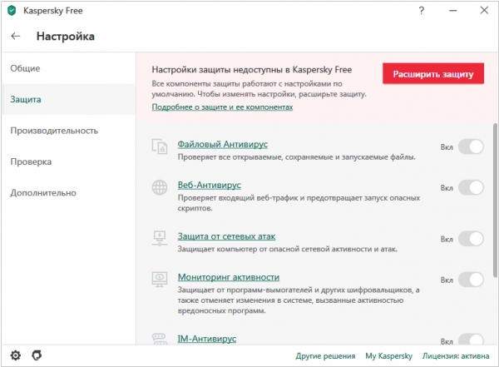Image resolution: width=499 pixels, height=367 pixels.
Task: Click the Настройка page heading
Action: pos(65,37)
